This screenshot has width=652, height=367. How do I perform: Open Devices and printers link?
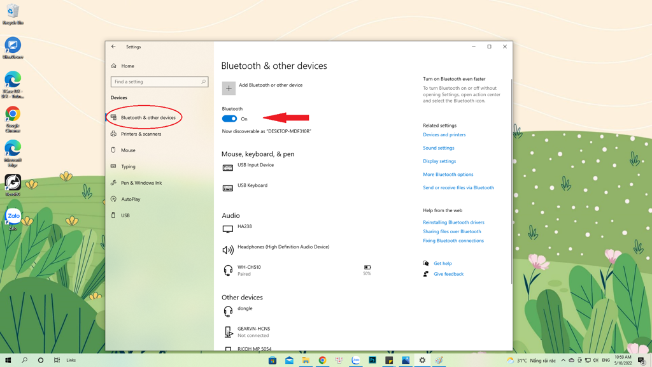pyautogui.click(x=444, y=135)
